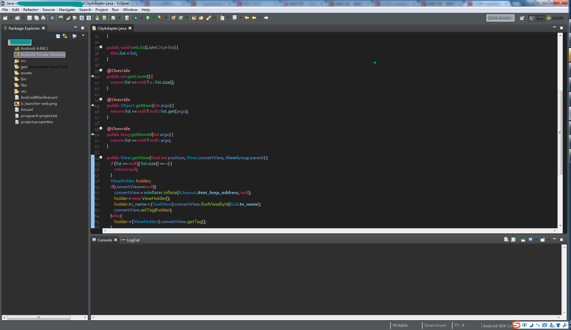Screen dimensions: 571x330
Task: Click the Previous Annotation icon
Action: pyautogui.click(x=234, y=18)
